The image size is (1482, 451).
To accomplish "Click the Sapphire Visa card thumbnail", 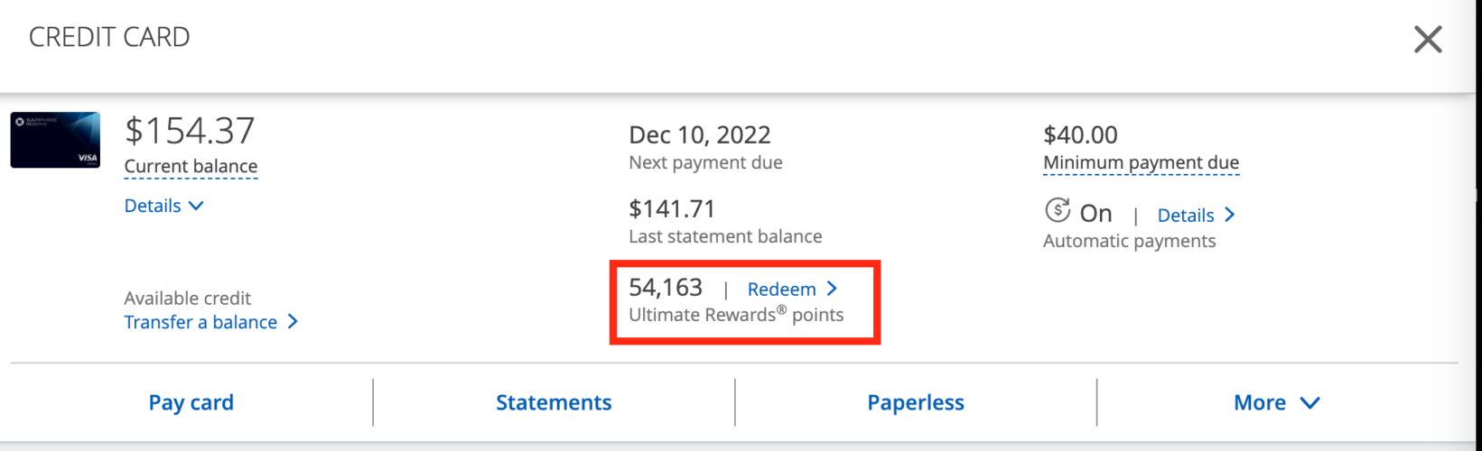I will (x=55, y=140).
